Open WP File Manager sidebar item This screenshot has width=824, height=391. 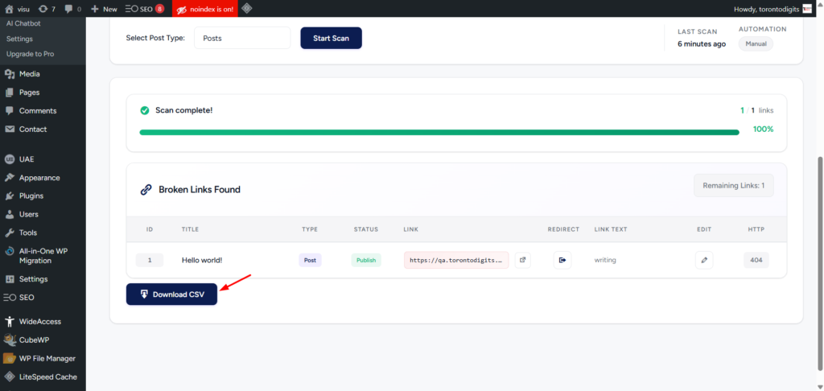(x=47, y=358)
